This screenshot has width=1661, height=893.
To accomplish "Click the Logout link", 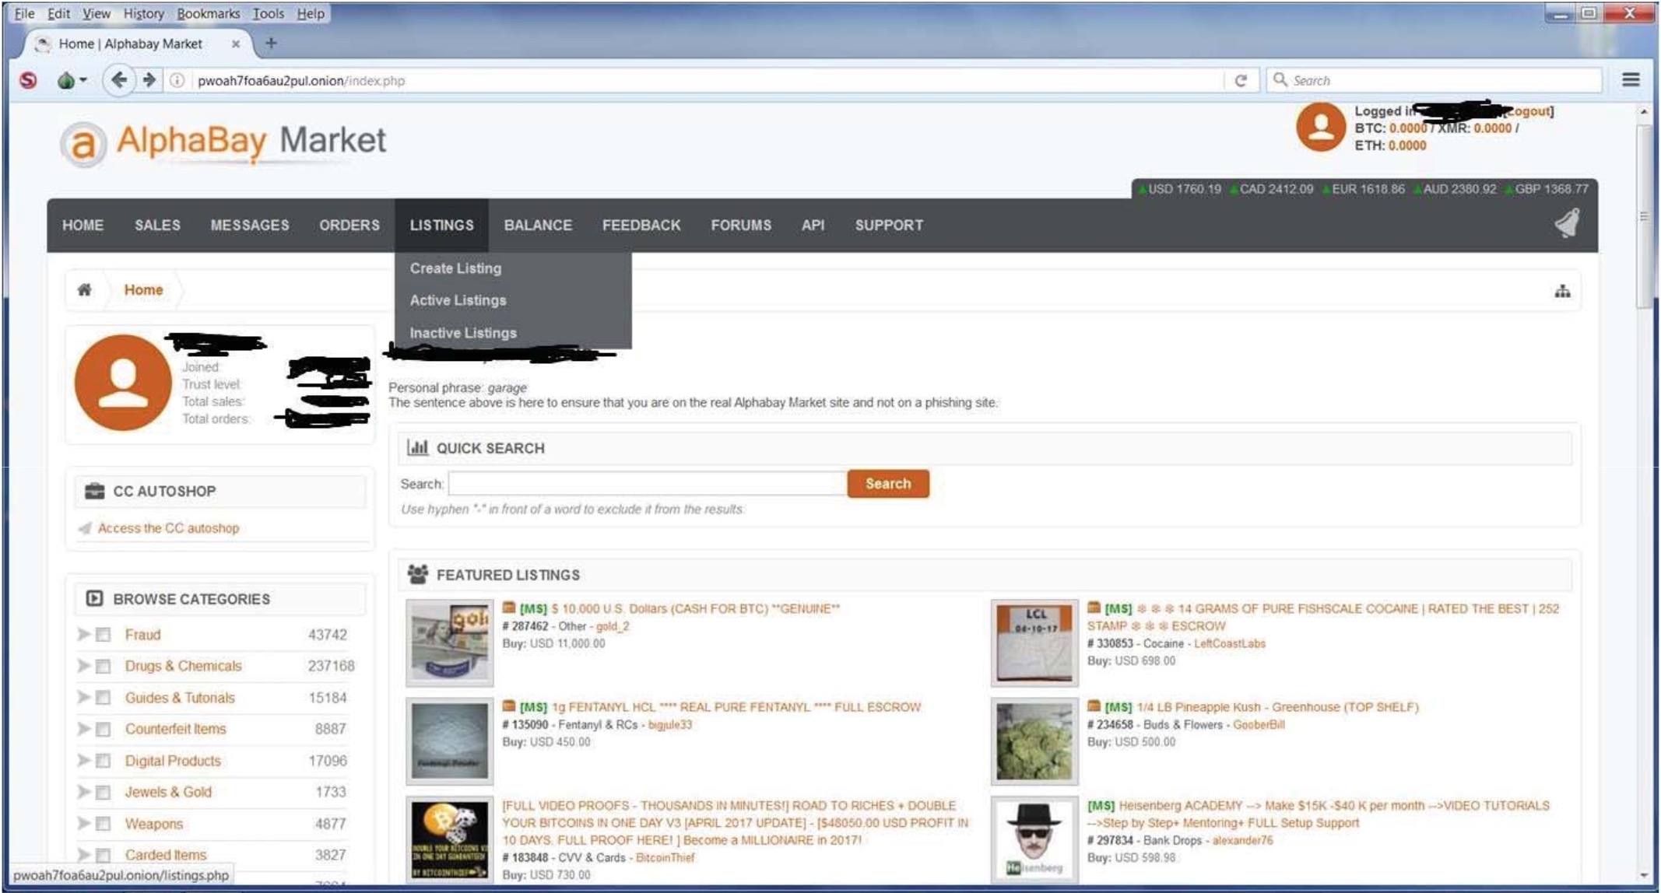I will 1528,111.
